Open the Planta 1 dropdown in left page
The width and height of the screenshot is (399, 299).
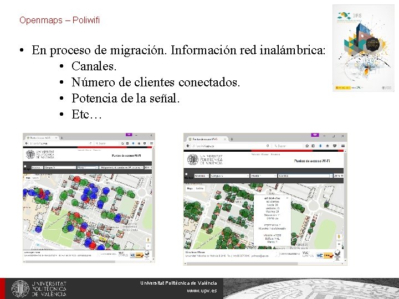88,168
